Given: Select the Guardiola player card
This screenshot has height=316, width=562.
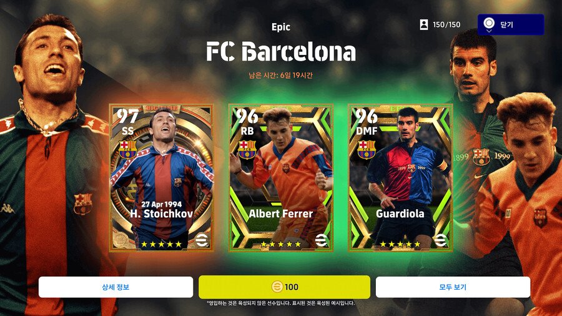Looking at the screenshot, I should 400,178.
